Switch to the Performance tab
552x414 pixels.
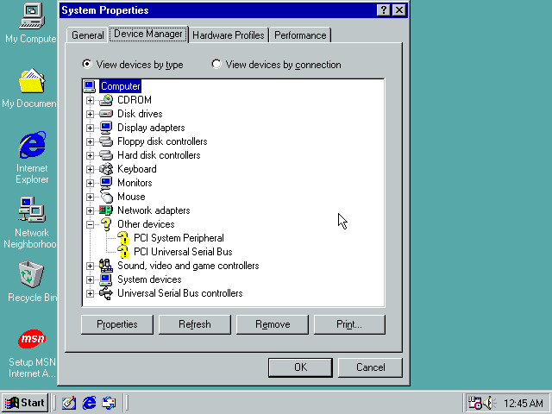point(300,35)
